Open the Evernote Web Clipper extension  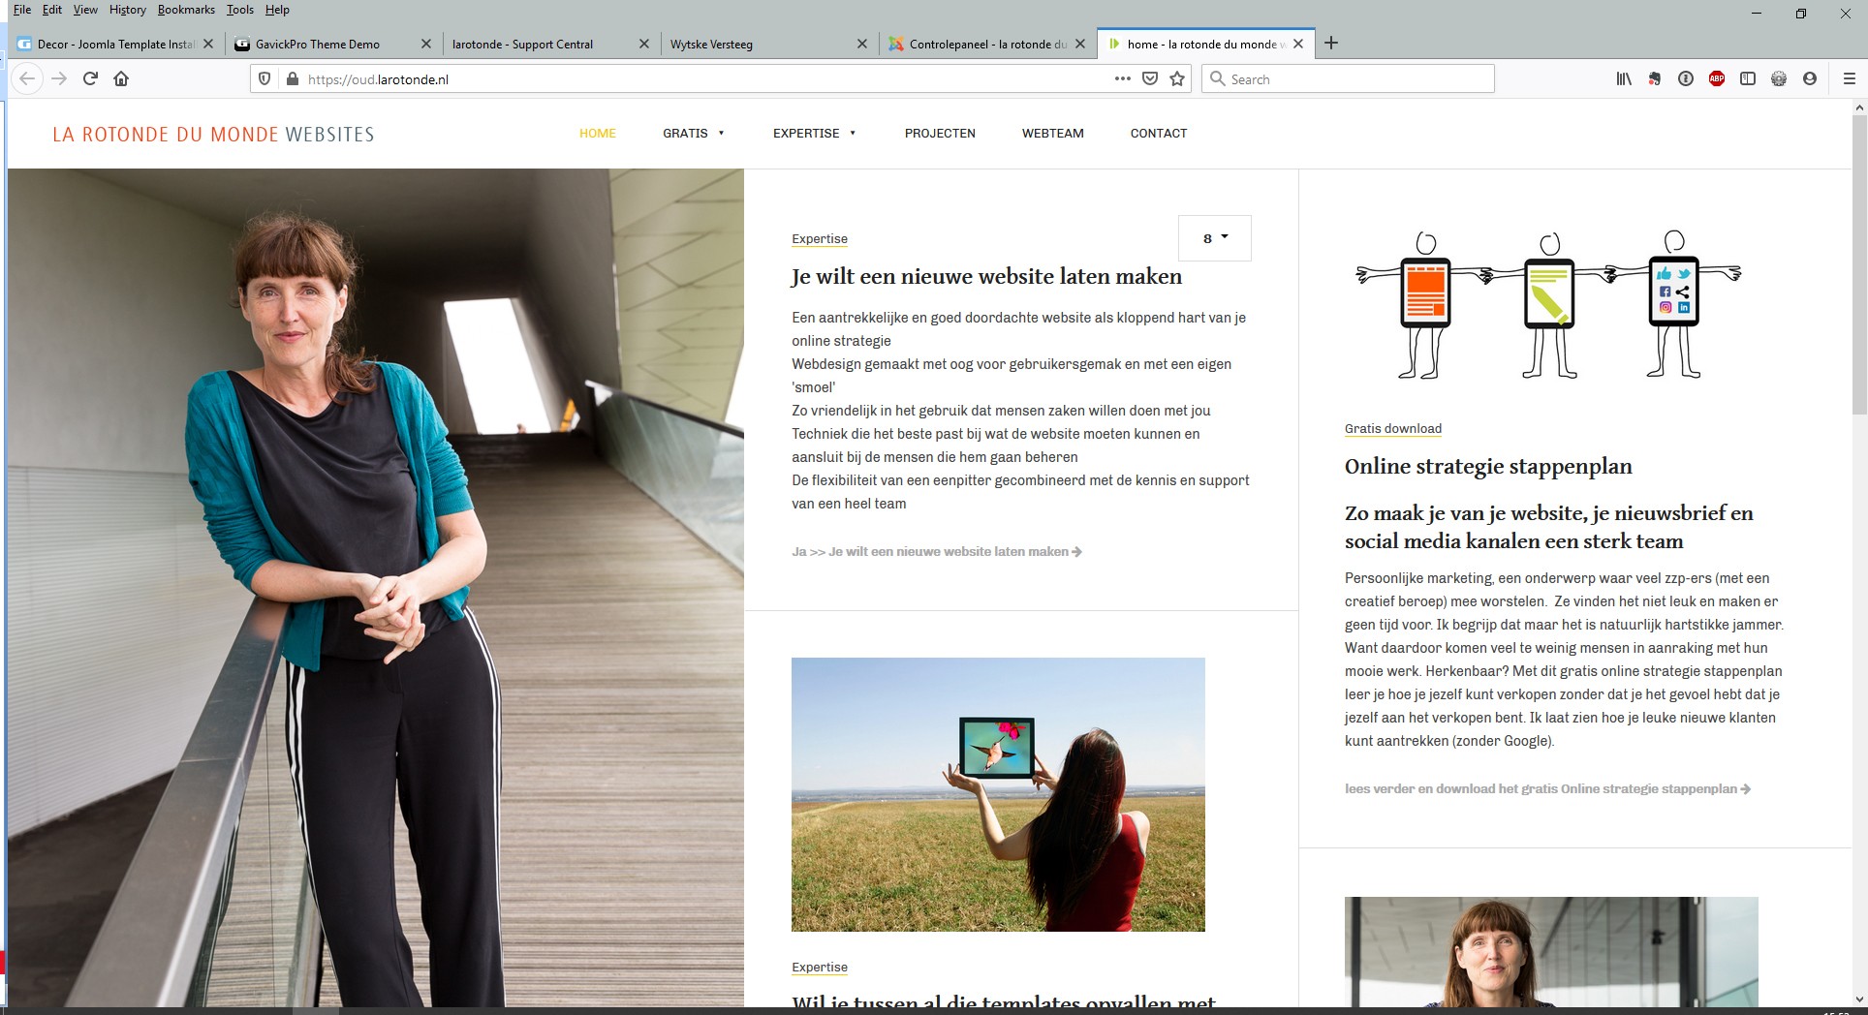(1655, 79)
